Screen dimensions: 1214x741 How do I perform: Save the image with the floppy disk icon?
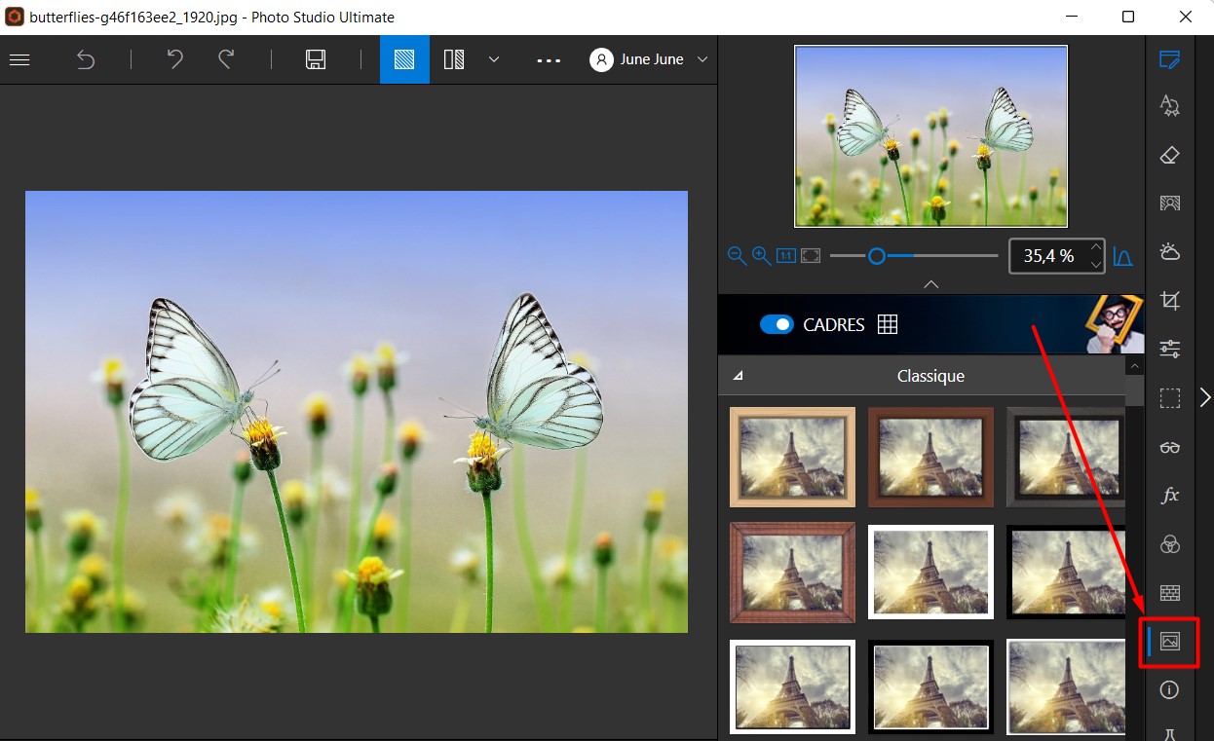(316, 59)
